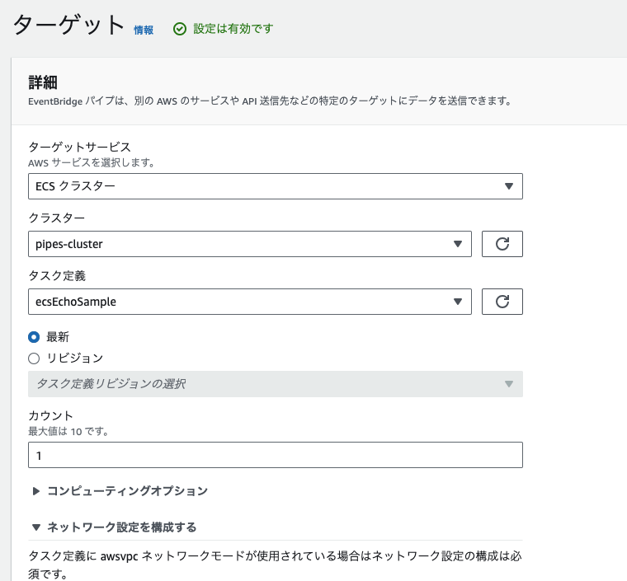Click the コンピューティングオプション triangle icon
The width and height of the screenshot is (627, 581).
(x=36, y=490)
